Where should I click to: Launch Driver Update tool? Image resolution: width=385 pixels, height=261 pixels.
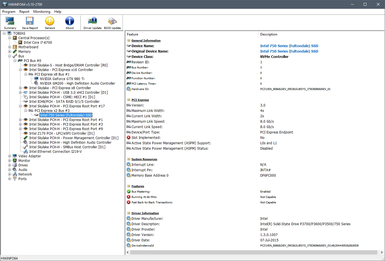[x=92, y=23]
